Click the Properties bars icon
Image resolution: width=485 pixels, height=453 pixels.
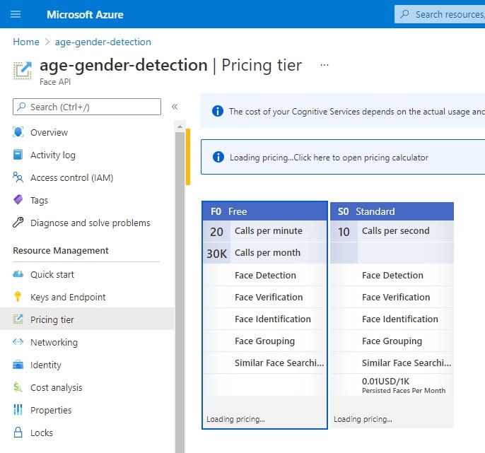[x=18, y=410]
